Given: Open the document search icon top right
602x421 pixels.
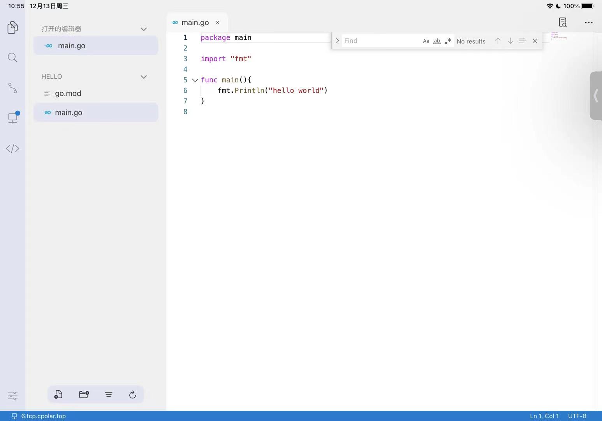Looking at the screenshot, I should pyautogui.click(x=563, y=23).
